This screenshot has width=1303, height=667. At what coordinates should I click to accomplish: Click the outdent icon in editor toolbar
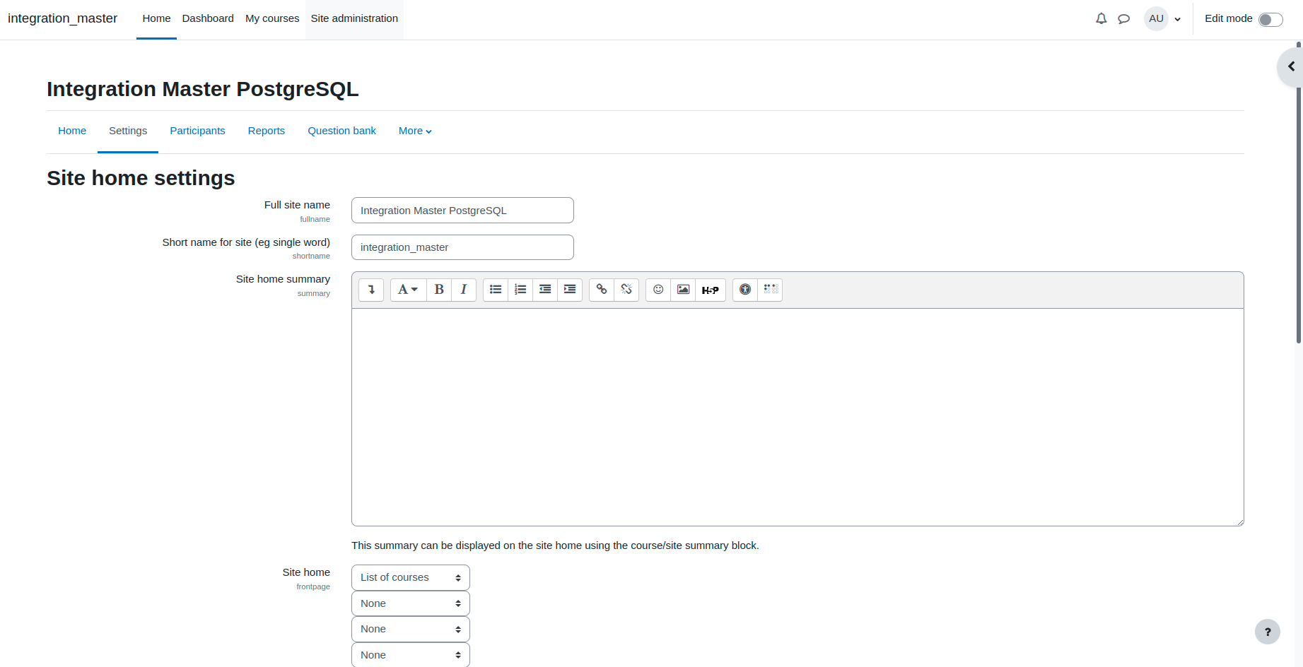545,290
